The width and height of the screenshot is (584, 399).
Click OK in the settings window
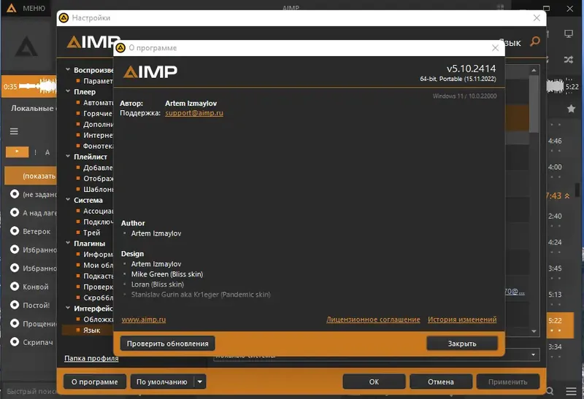[x=374, y=382]
